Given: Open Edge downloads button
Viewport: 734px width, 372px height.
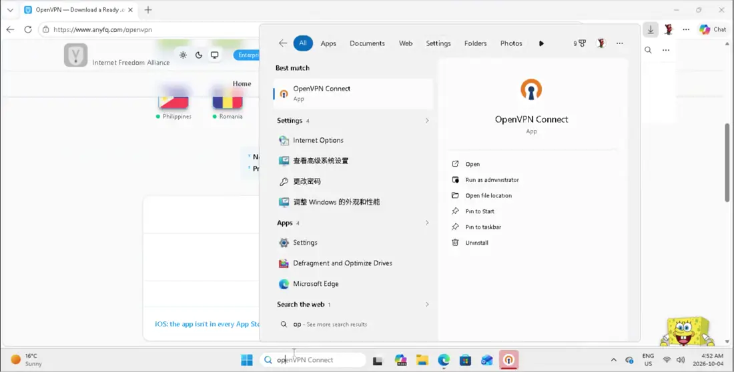Looking at the screenshot, I should [650, 29].
